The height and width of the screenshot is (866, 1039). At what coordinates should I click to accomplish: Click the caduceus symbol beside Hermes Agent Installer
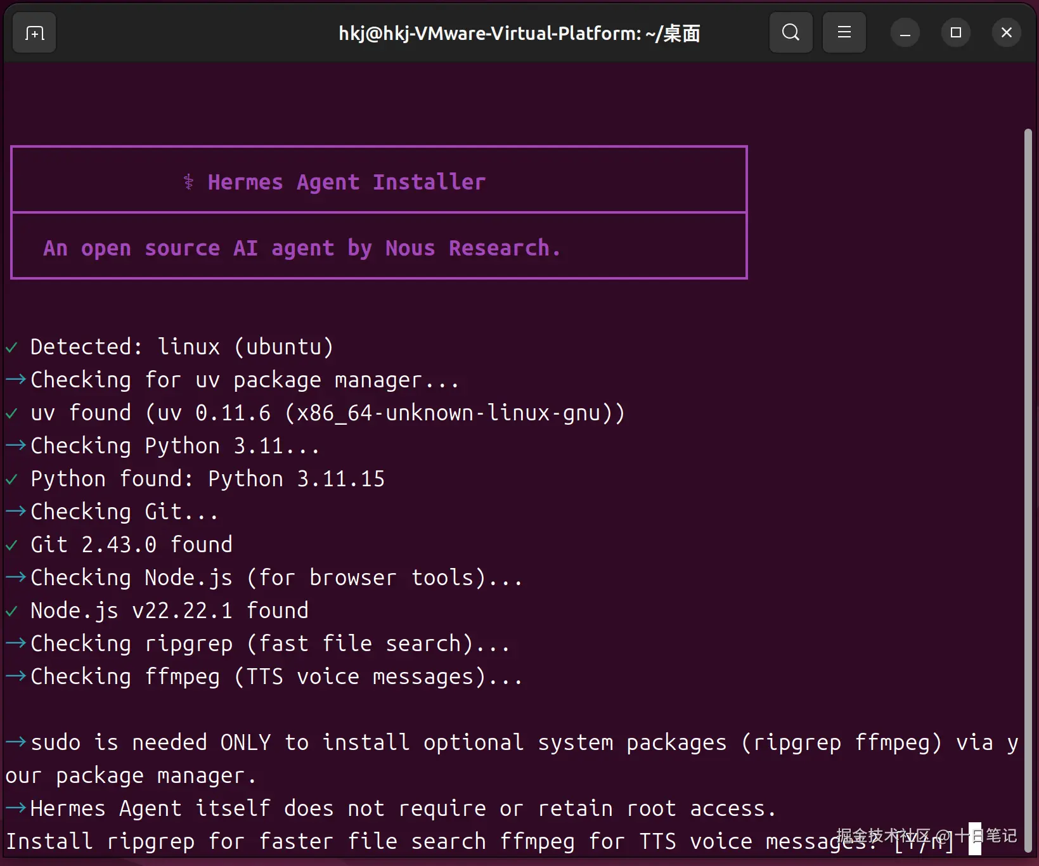tap(188, 183)
